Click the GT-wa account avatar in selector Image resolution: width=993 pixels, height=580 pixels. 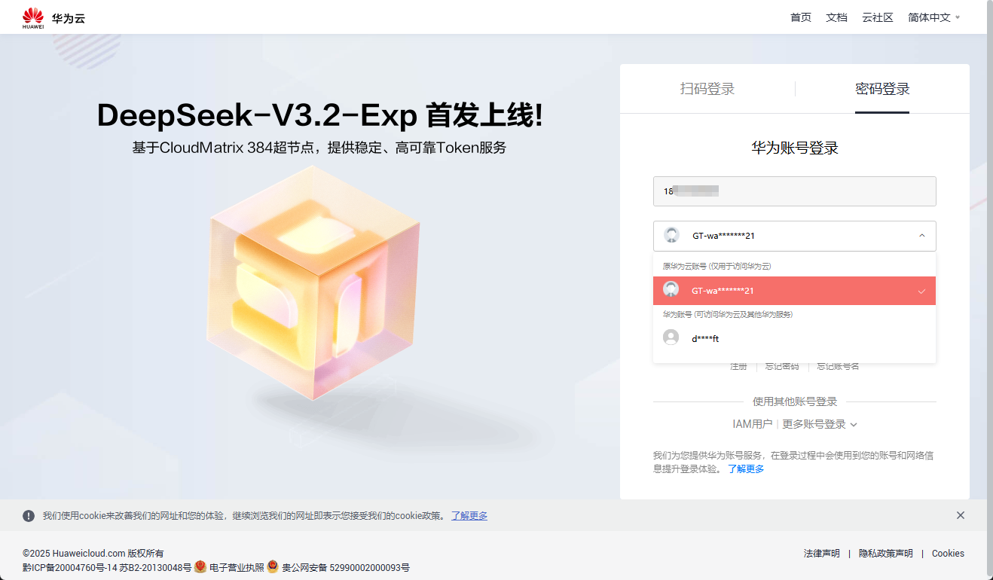(671, 235)
